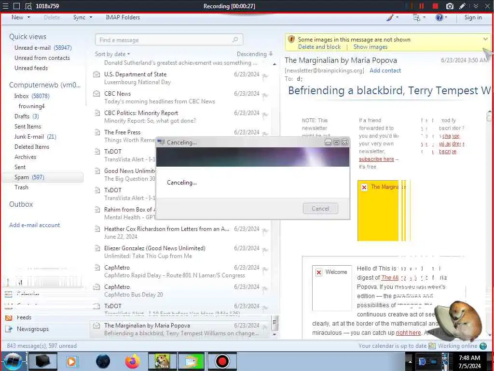
Task: Click the Working online globe icon
Action: (483, 346)
